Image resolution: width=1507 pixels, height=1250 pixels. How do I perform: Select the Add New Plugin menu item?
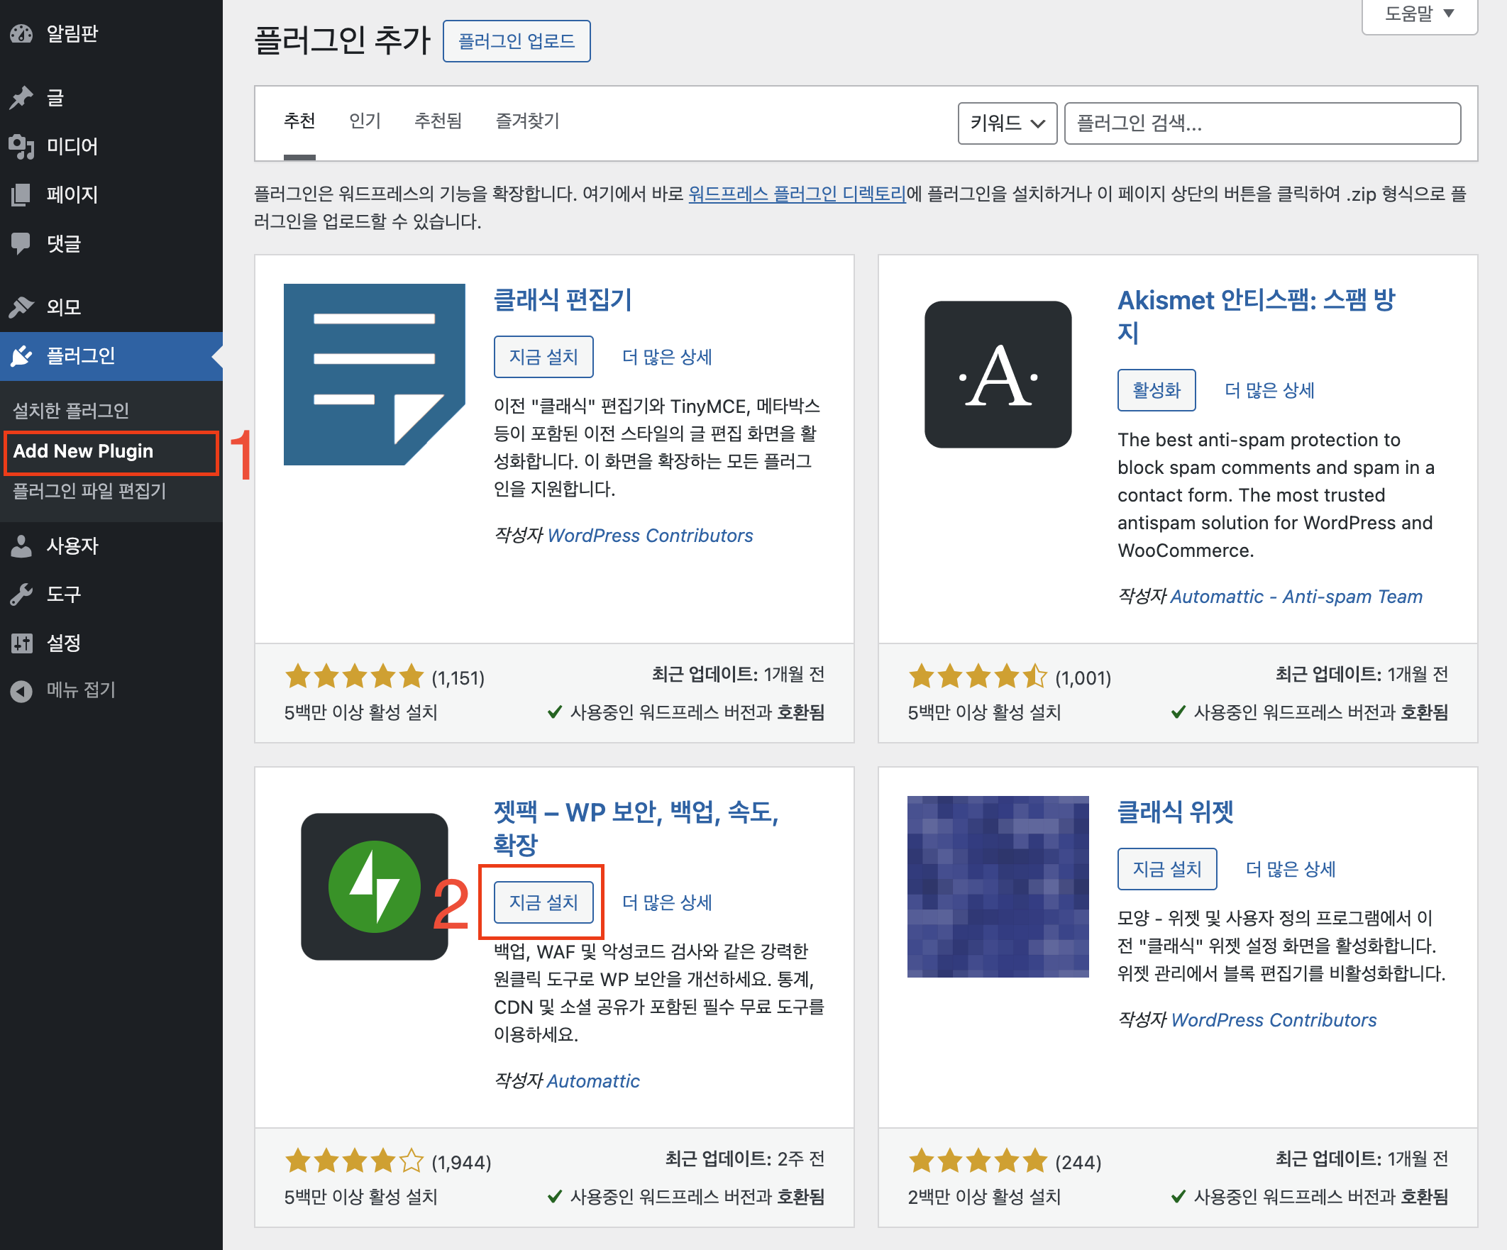point(83,451)
